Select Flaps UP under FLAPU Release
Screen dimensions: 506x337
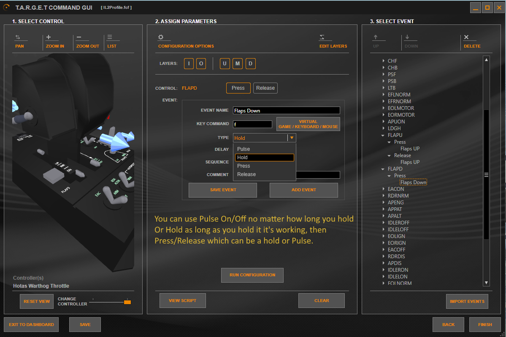[410, 162]
